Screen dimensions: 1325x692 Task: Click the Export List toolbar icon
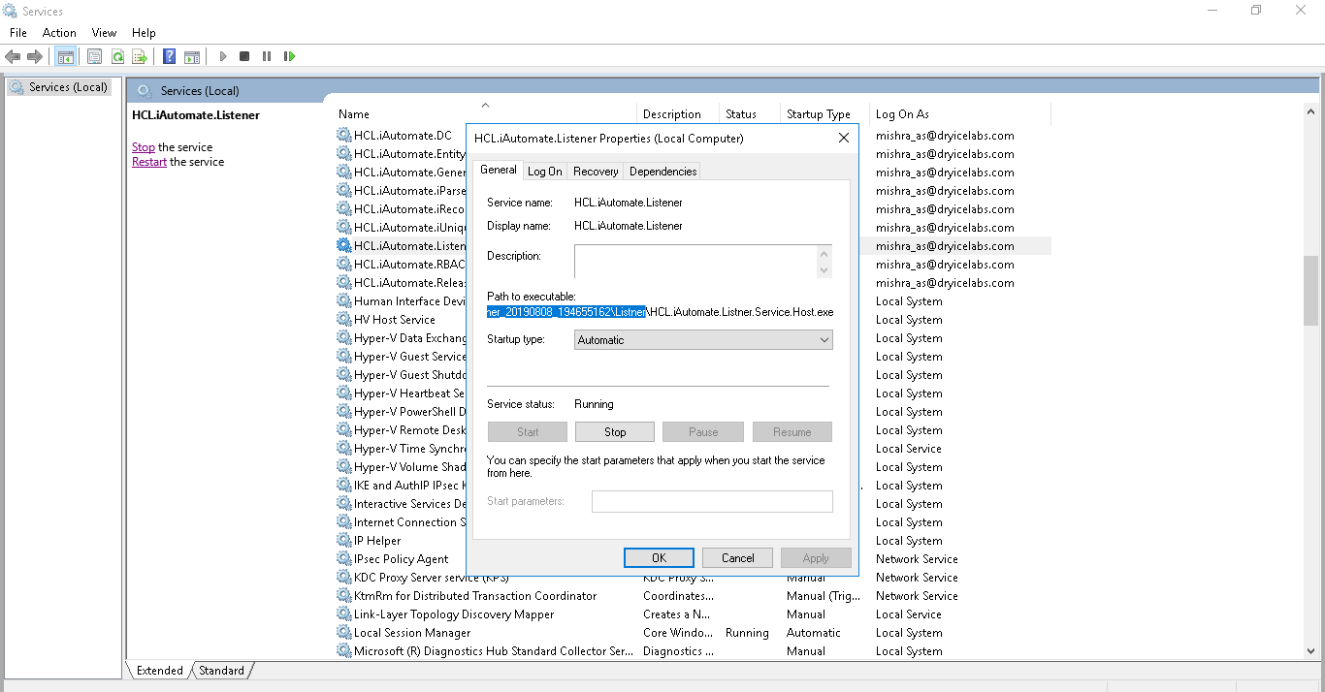[x=139, y=56]
